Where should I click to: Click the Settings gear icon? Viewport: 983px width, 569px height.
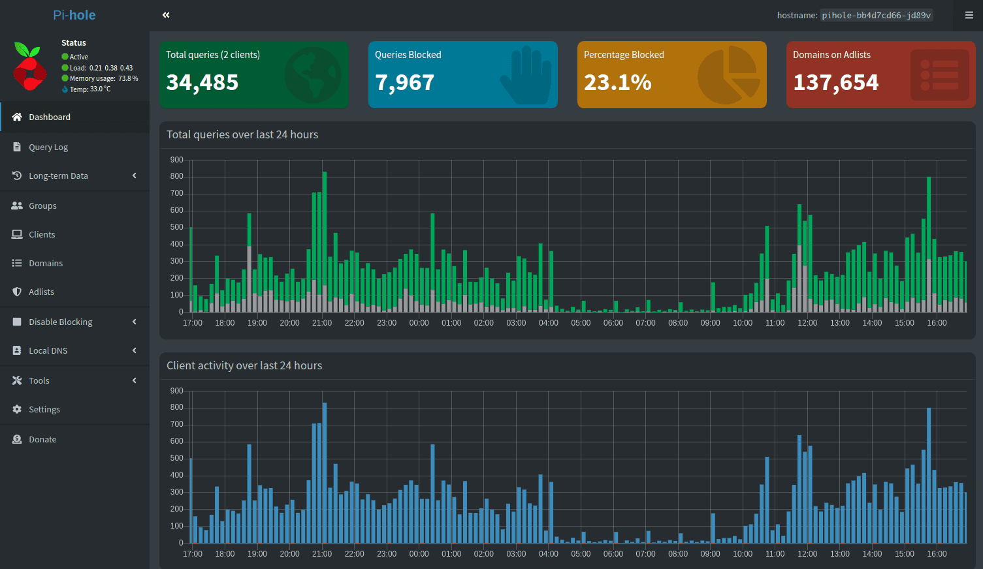(16, 409)
